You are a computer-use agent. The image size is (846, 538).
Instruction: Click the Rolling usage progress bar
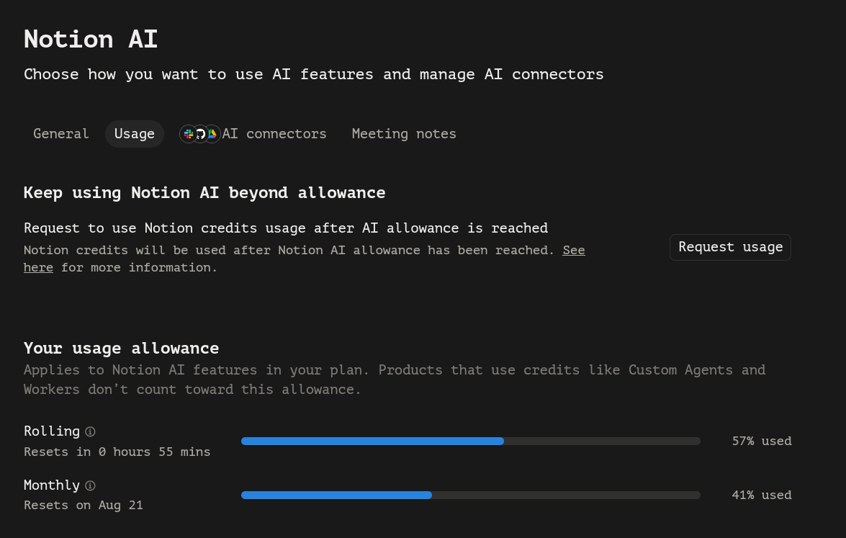[470, 441]
